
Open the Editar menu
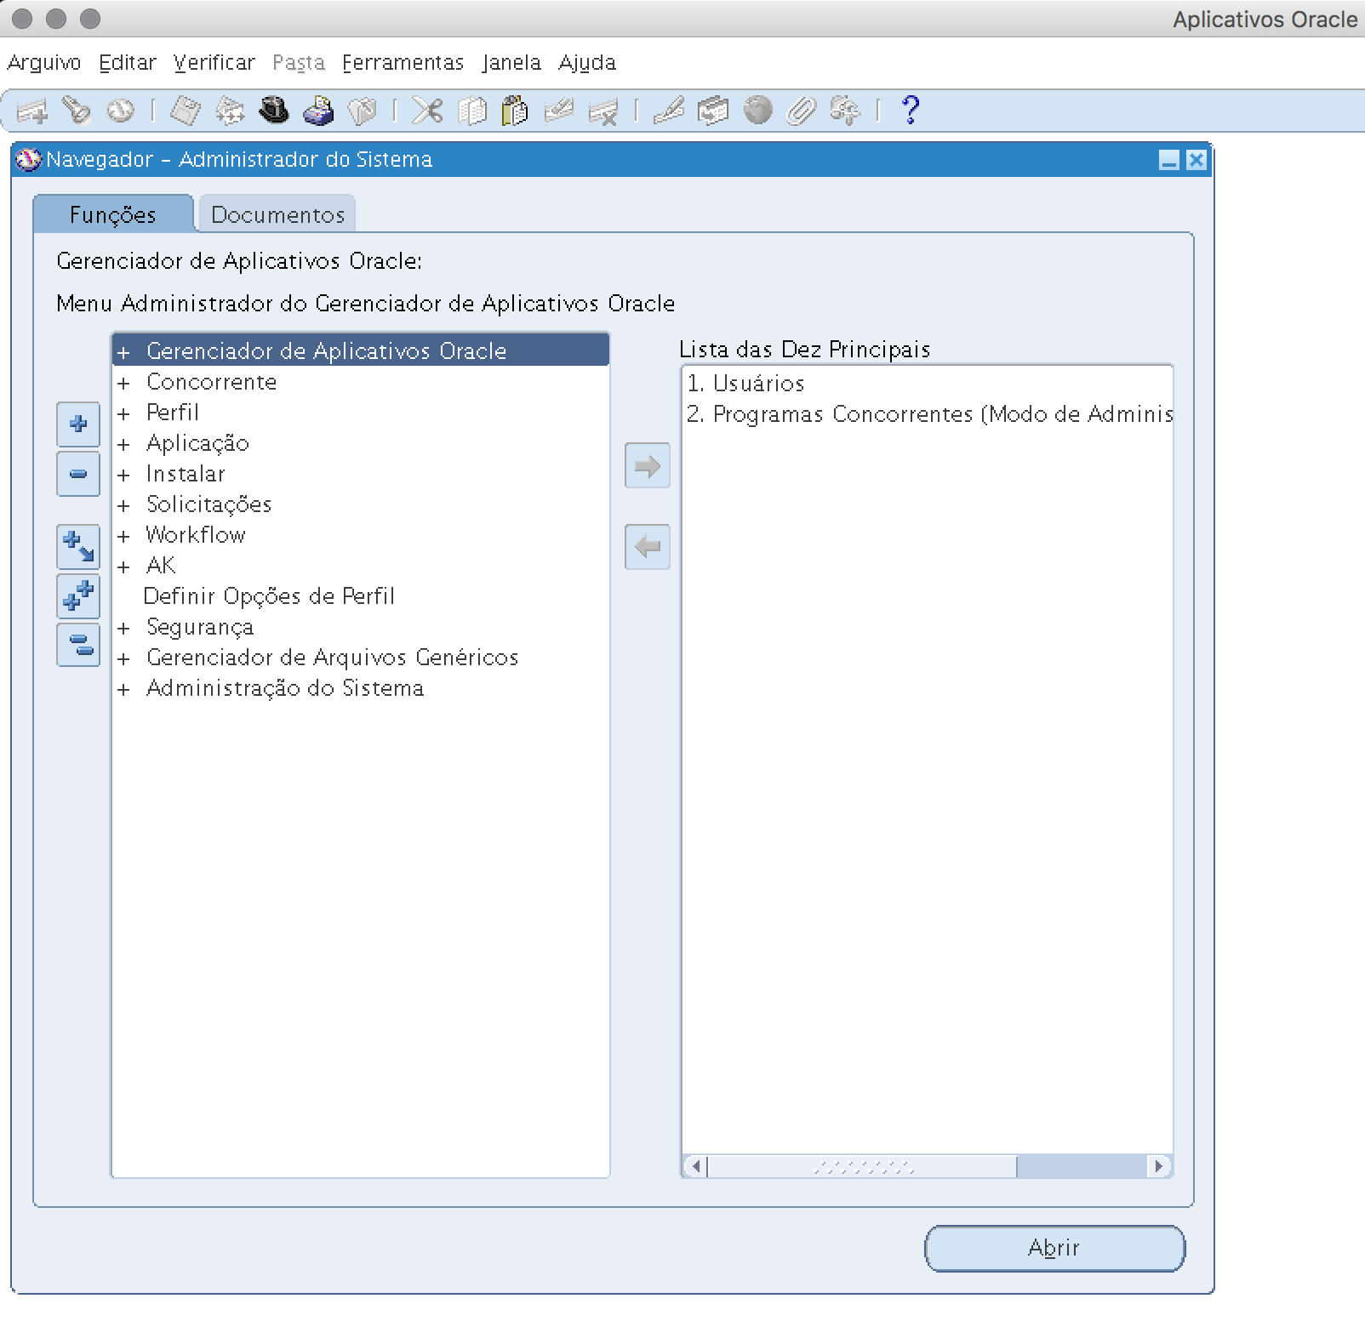tap(128, 63)
